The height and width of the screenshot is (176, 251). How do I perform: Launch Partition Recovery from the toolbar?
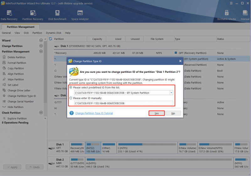coord(33,15)
